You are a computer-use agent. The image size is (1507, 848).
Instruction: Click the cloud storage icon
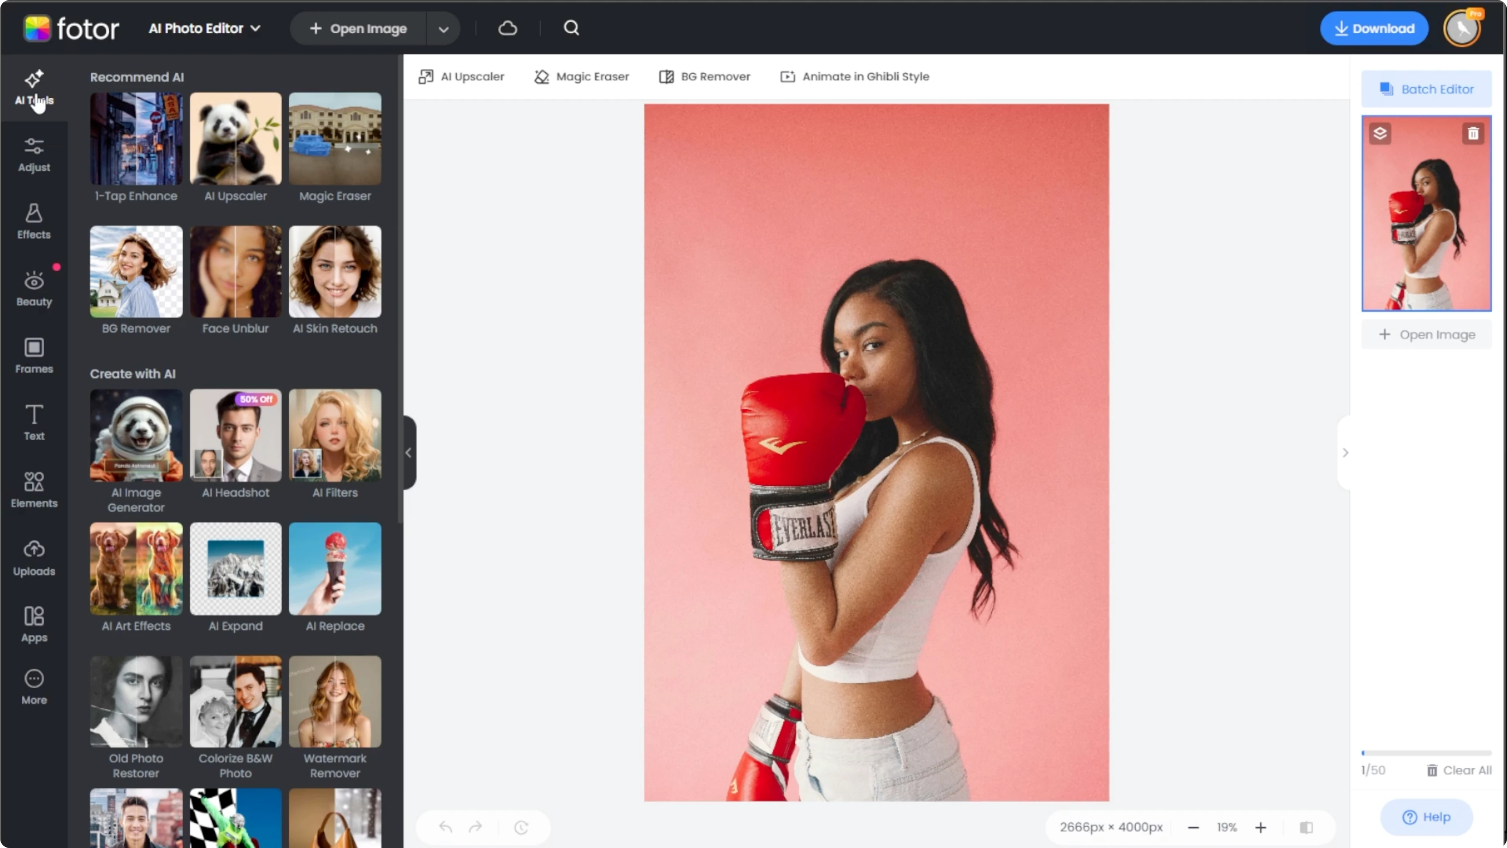[508, 28]
